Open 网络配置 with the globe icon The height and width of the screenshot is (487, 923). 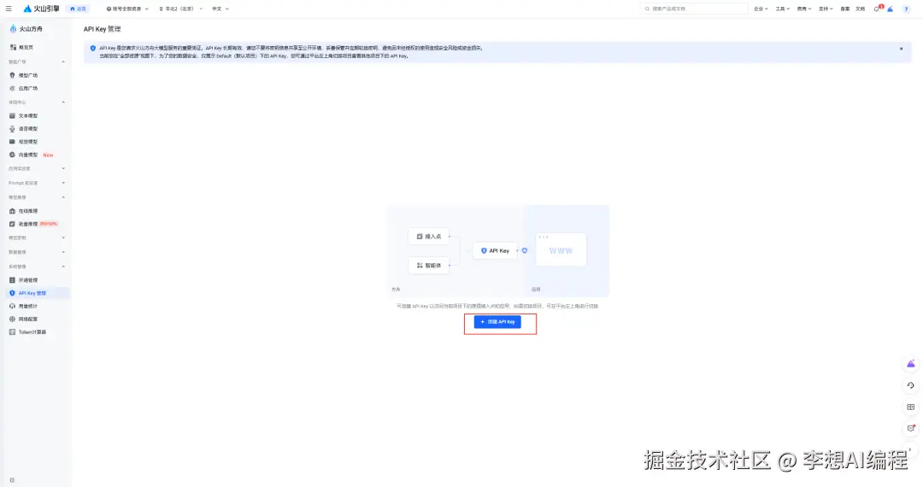pos(24,319)
